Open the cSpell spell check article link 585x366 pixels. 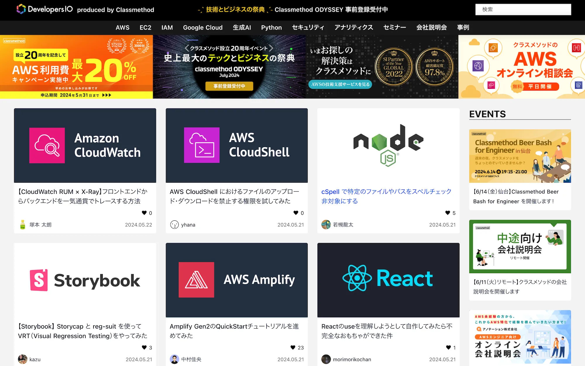click(x=386, y=196)
